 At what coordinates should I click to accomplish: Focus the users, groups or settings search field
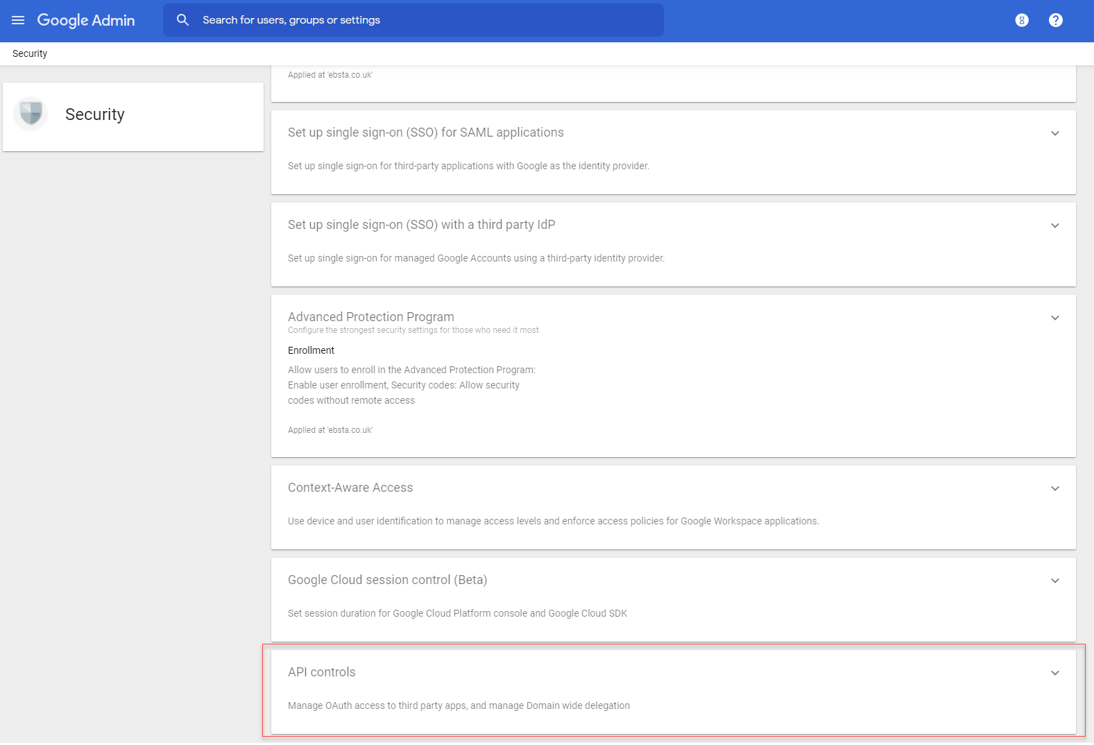[416, 20]
